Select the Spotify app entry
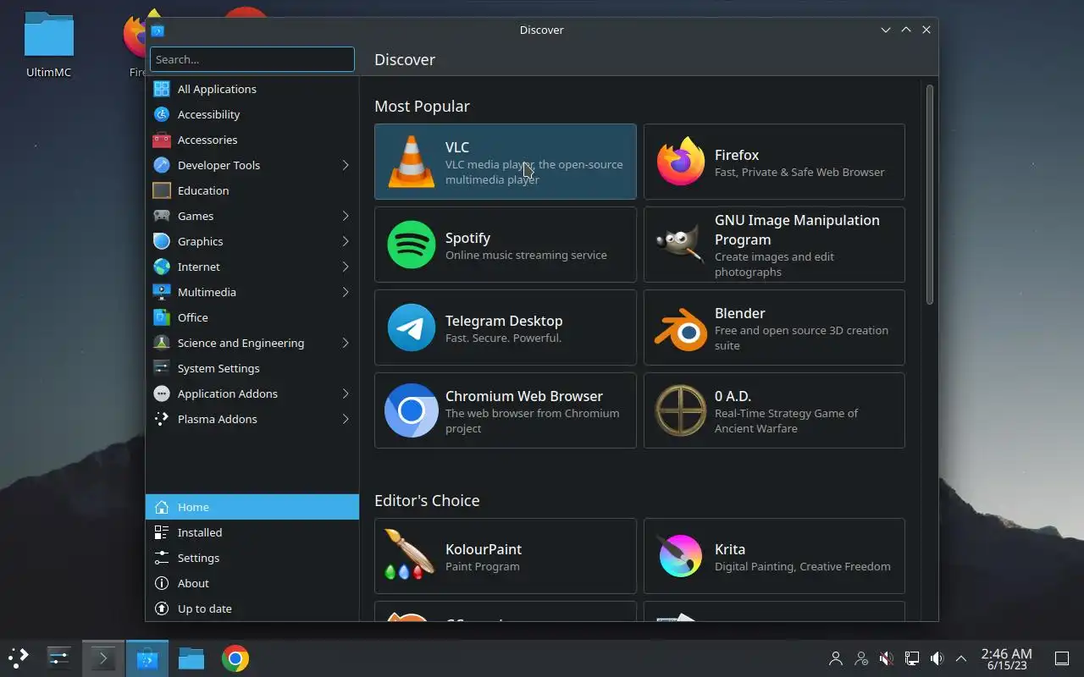The width and height of the screenshot is (1084, 677). point(506,245)
